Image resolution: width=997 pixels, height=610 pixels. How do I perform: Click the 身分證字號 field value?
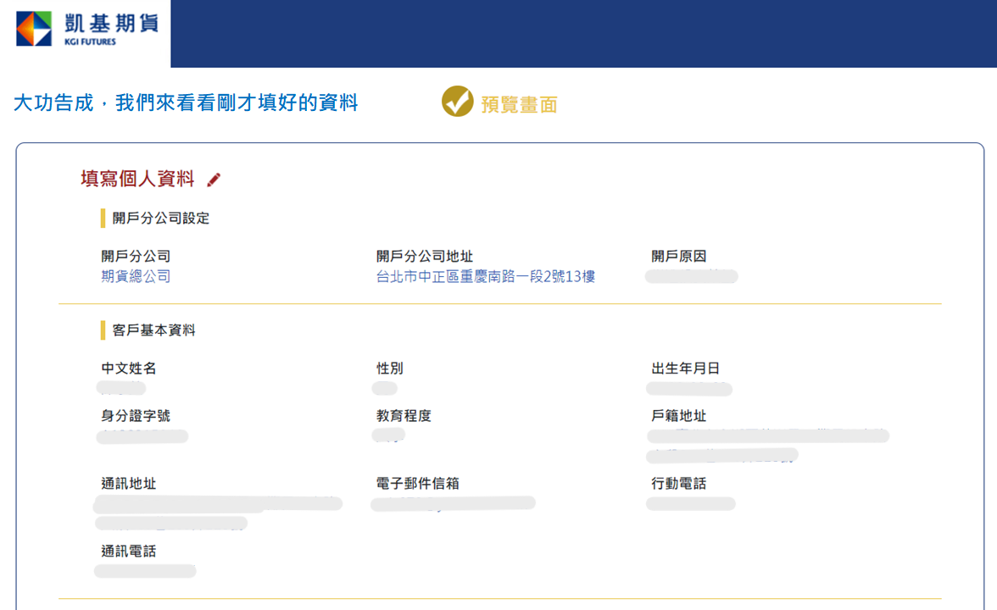tap(142, 436)
